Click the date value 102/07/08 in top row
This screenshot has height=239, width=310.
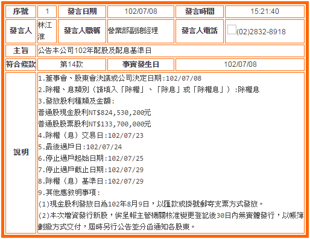[141, 11]
